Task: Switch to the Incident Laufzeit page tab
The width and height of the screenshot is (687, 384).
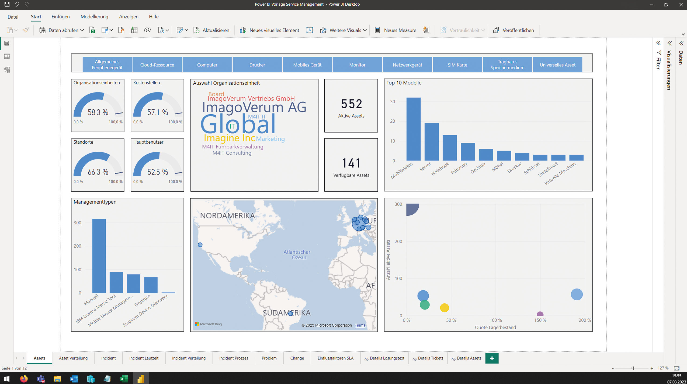Action: pos(144,358)
